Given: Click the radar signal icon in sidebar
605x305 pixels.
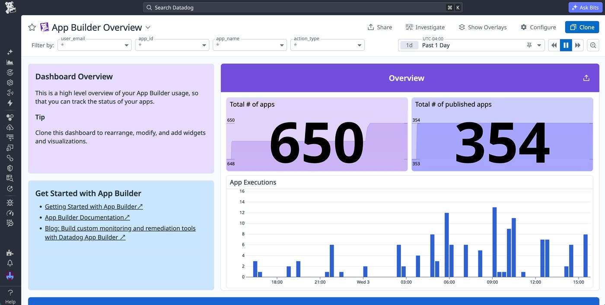Looking at the screenshot, I should coord(10,93).
